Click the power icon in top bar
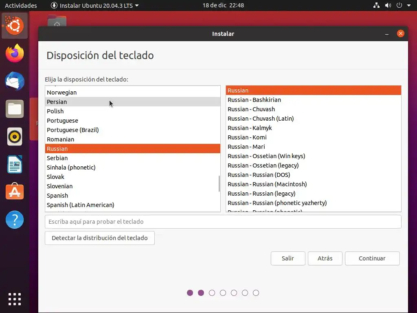Image resolution: width=417 pixels, height=313 pixels. (x=399, y=5)
